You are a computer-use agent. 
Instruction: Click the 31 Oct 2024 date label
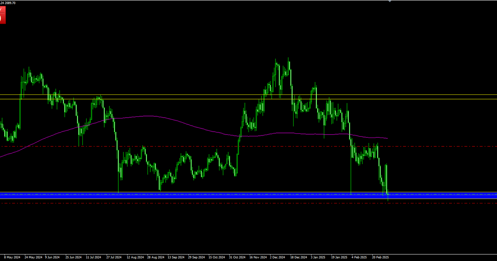click(x=237, y=257)
